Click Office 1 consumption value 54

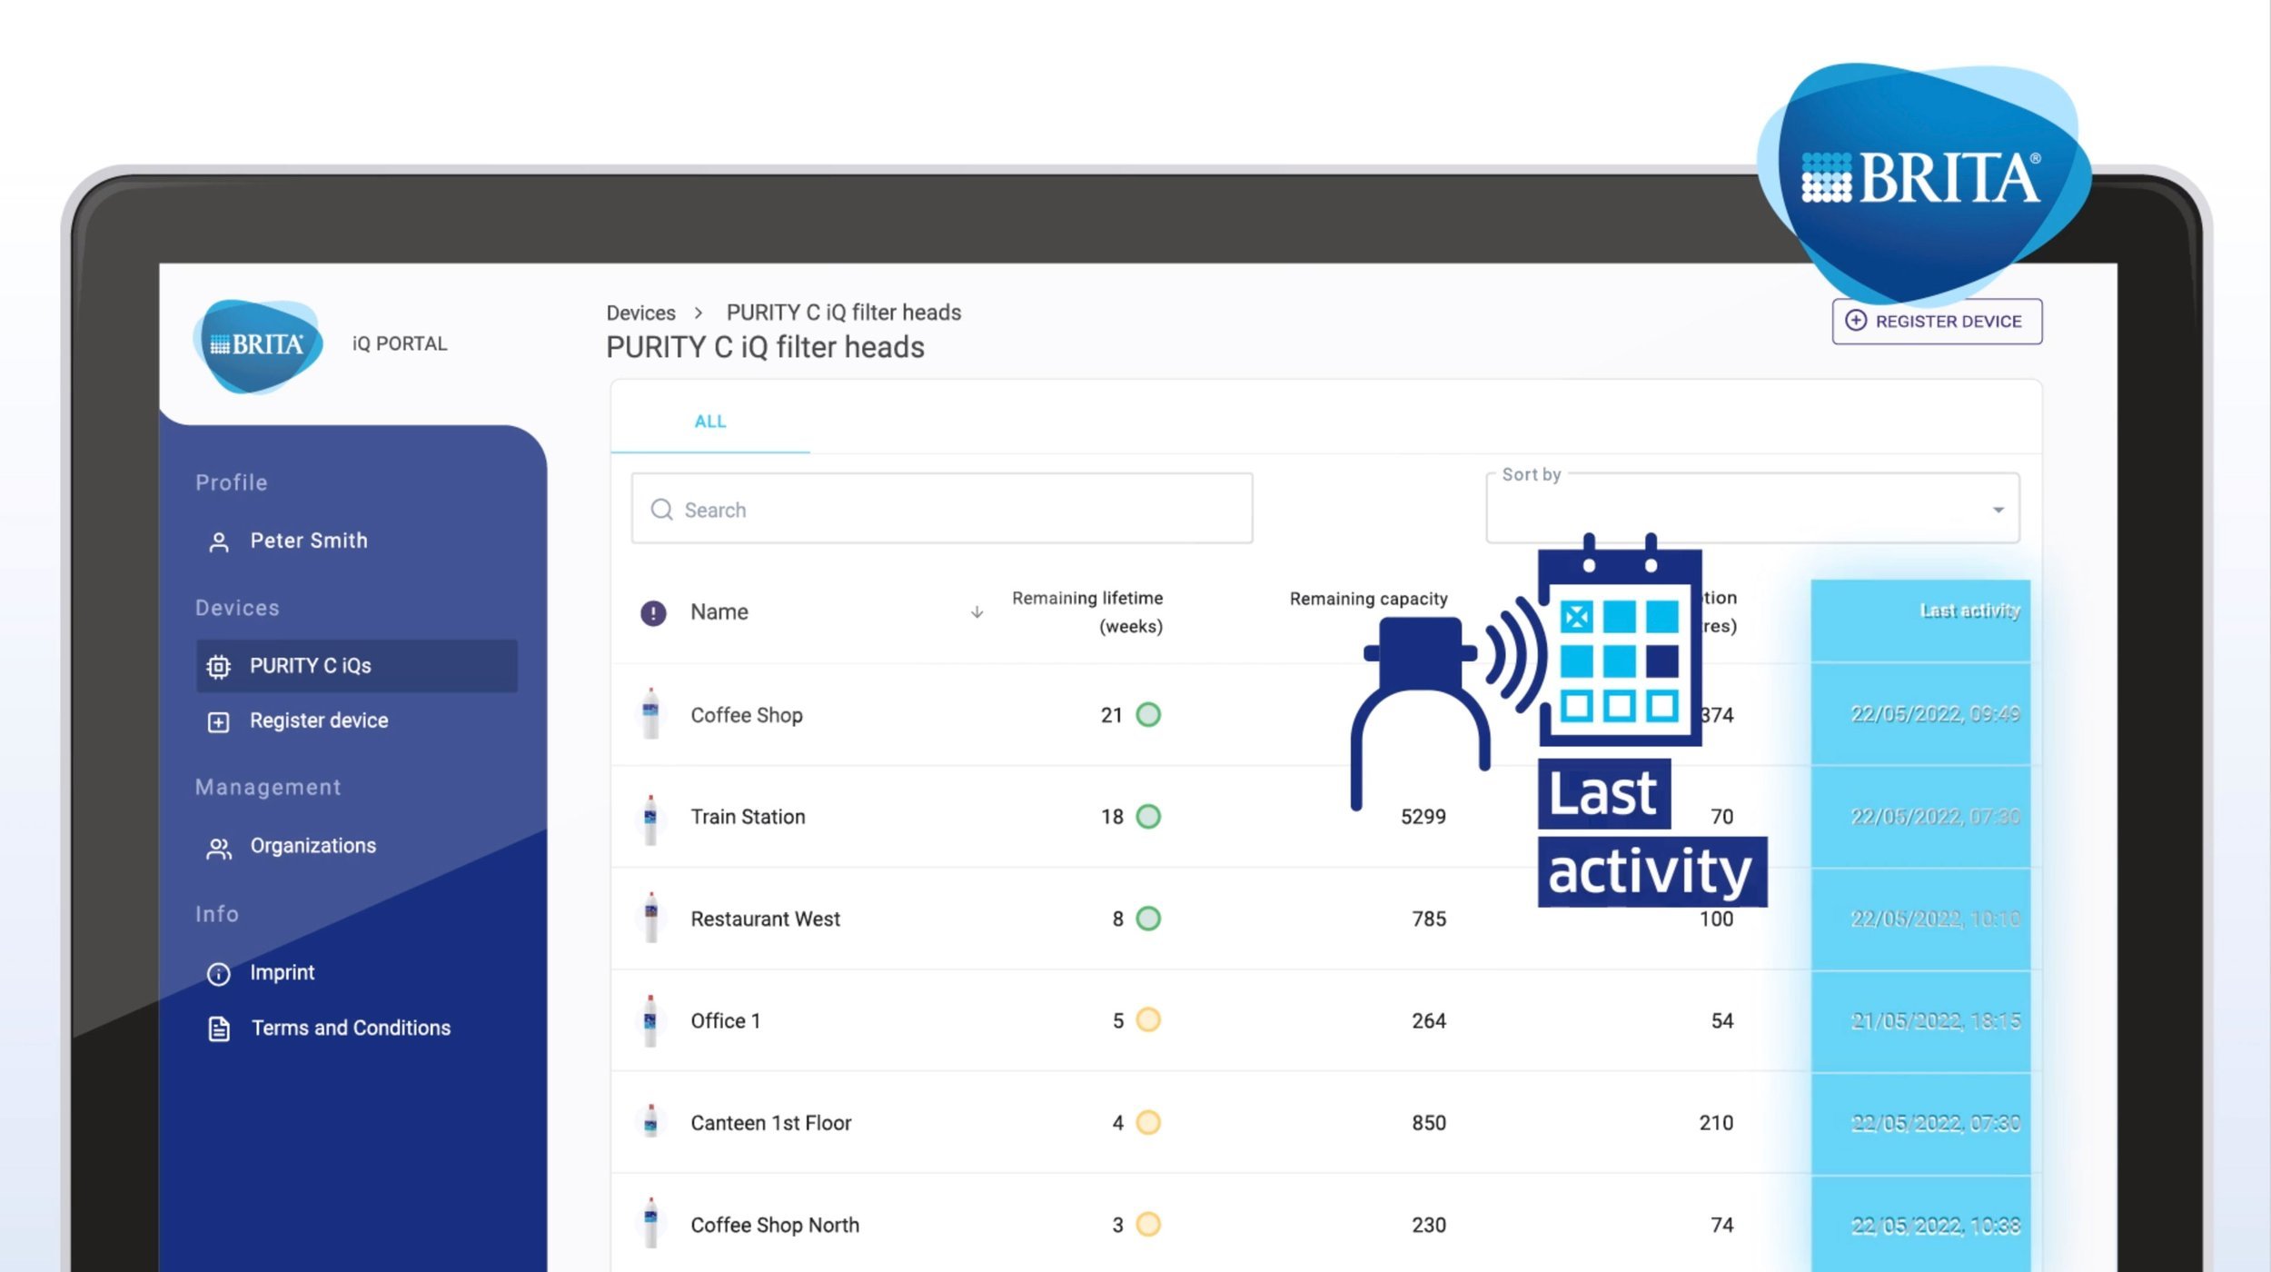tap(1722, 1020)
